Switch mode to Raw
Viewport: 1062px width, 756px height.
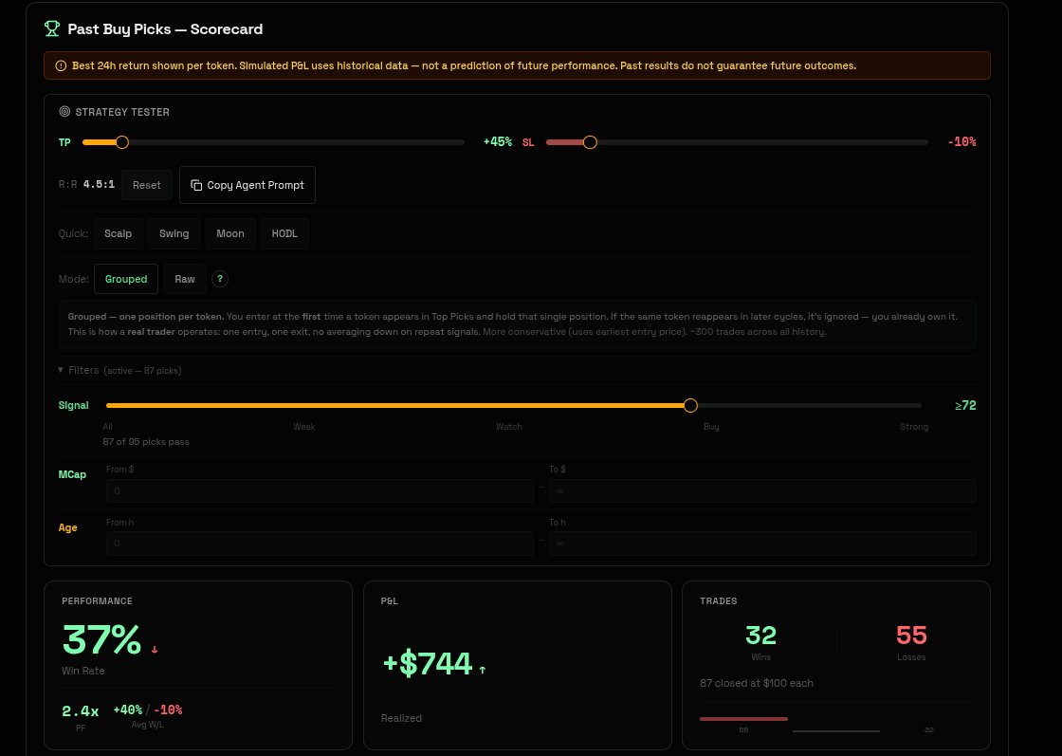(x=185, y=279)
